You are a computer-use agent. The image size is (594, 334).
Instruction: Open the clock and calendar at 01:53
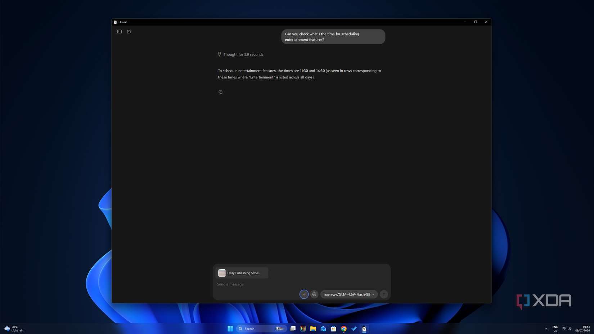tap(582, 329)
